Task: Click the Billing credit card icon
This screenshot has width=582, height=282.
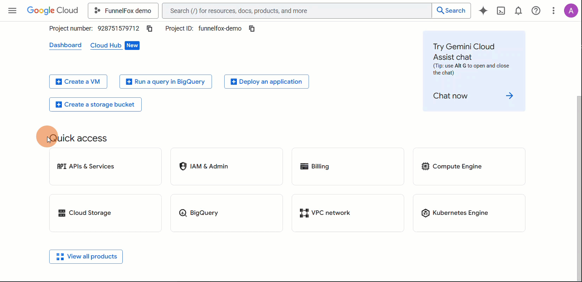Action: pos(304,166)
